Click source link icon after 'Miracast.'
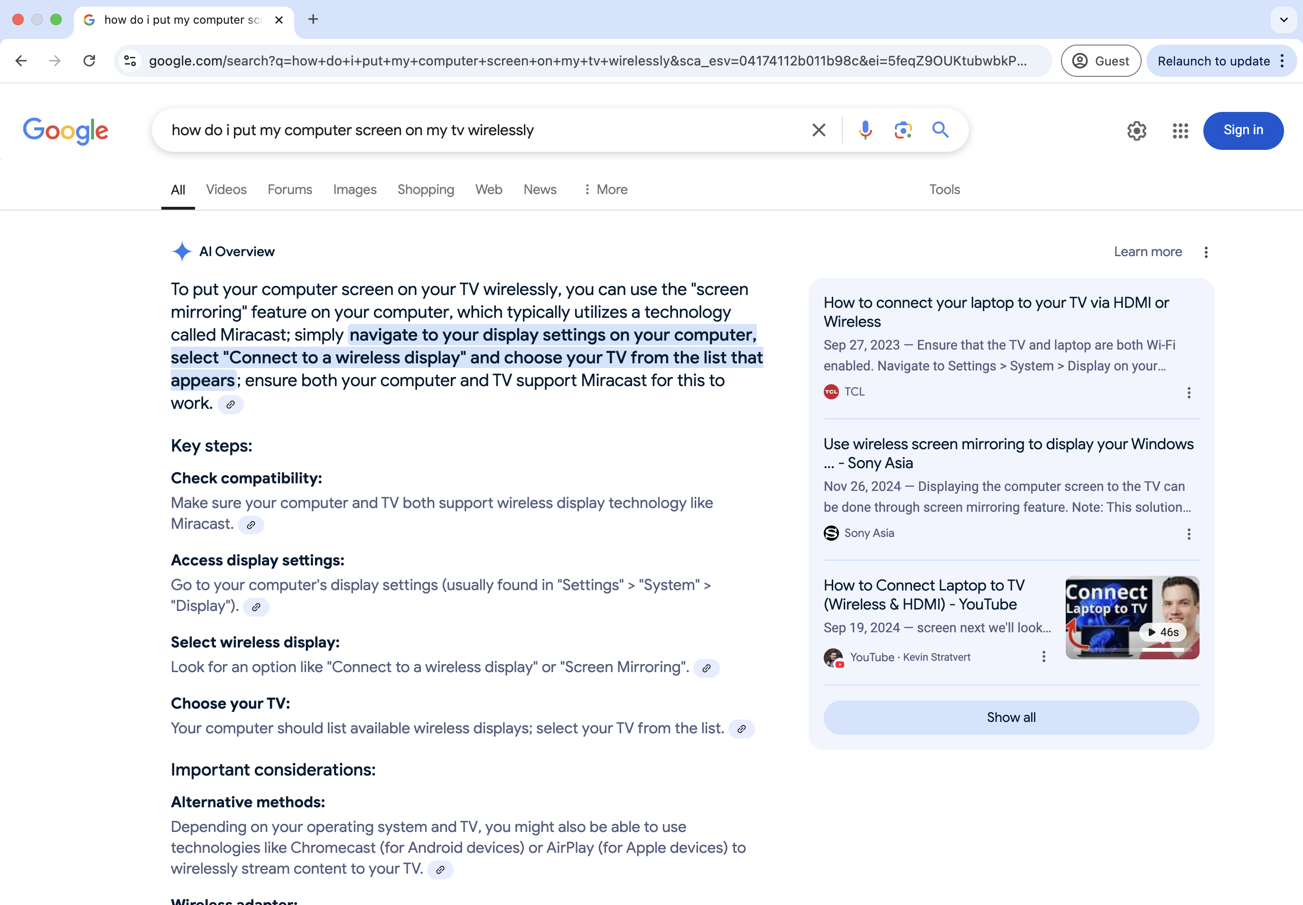Screen dimensions: 1303x905 pos(251,525)
